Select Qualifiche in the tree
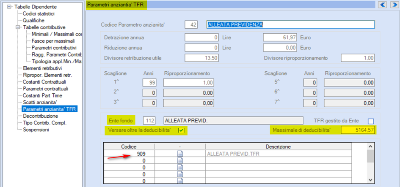Image resolution: width=400 pixels, height=187 pixels. click(33, 20)
